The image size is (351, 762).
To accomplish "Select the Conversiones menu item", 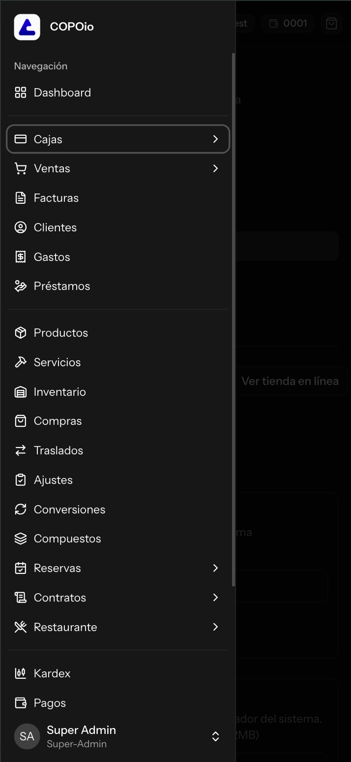I will 69,509.
